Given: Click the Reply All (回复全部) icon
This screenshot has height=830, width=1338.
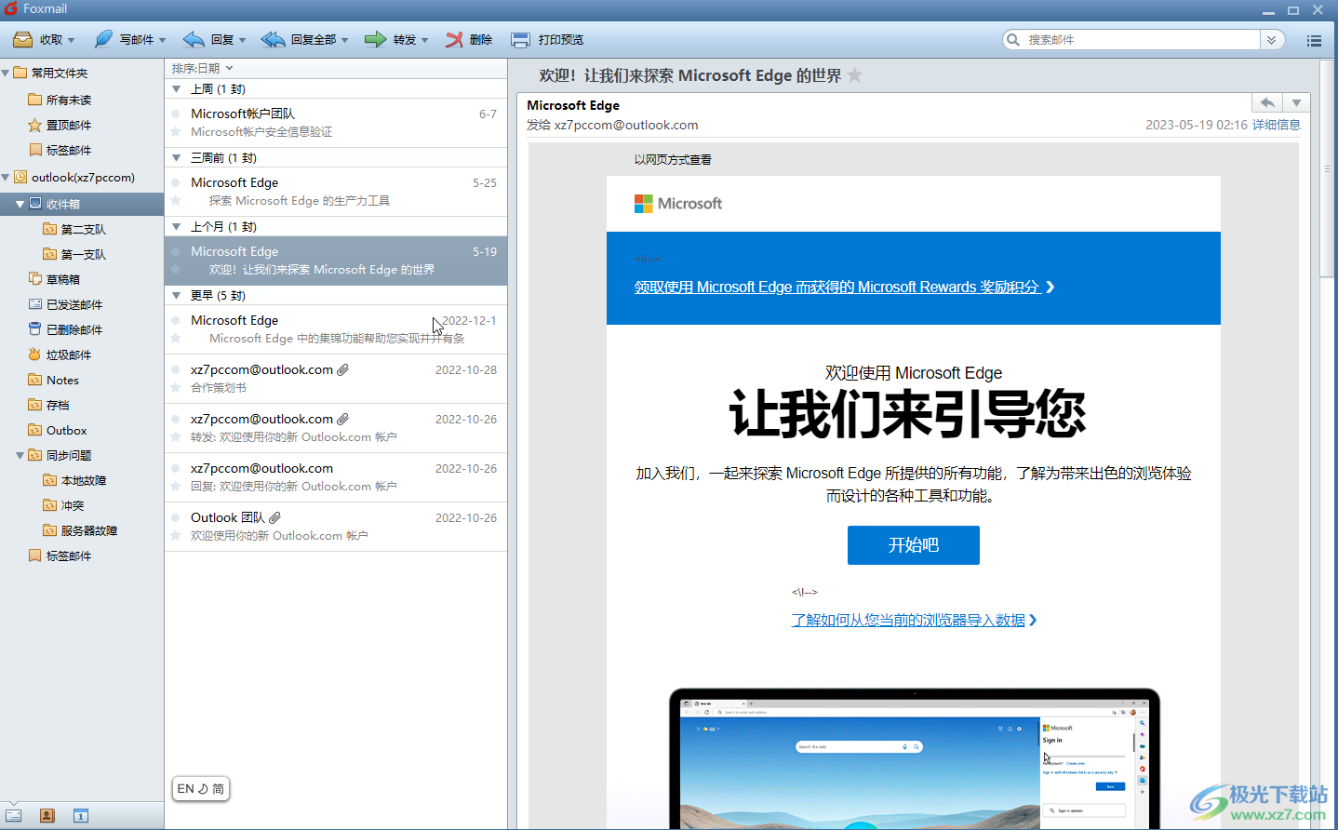Looking at the screenshot, I should (274, 39).
